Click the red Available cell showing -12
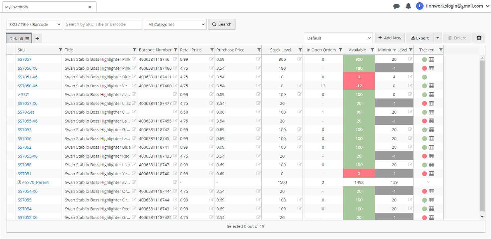This screenshot has width=491, height=239. coord(359,86)
